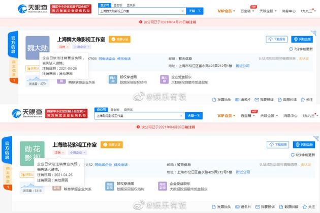Open the 1九九三 account dropdown on 魏大勋 page
Image resolution: width=320 pixels, height=213 pixels.
[308, 11]
